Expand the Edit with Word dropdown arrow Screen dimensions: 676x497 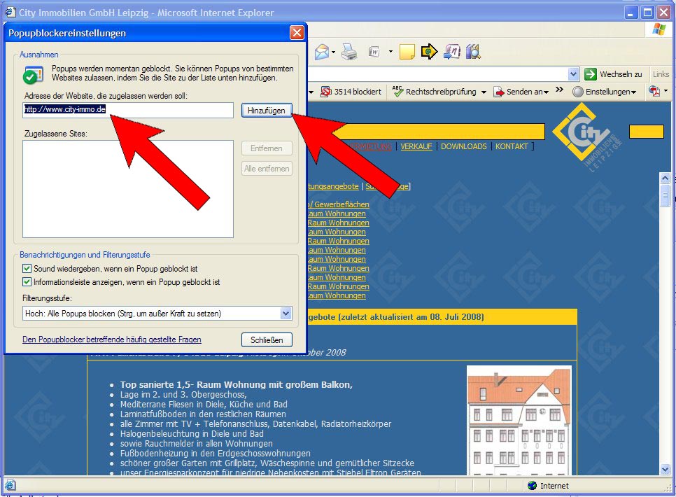pos(390,52)
